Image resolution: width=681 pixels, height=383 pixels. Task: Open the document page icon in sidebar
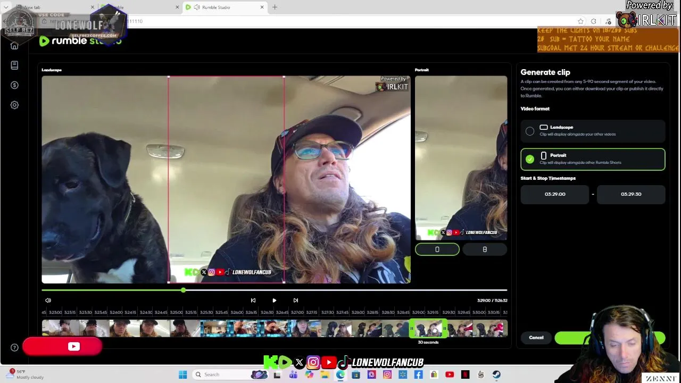[14, 65]
